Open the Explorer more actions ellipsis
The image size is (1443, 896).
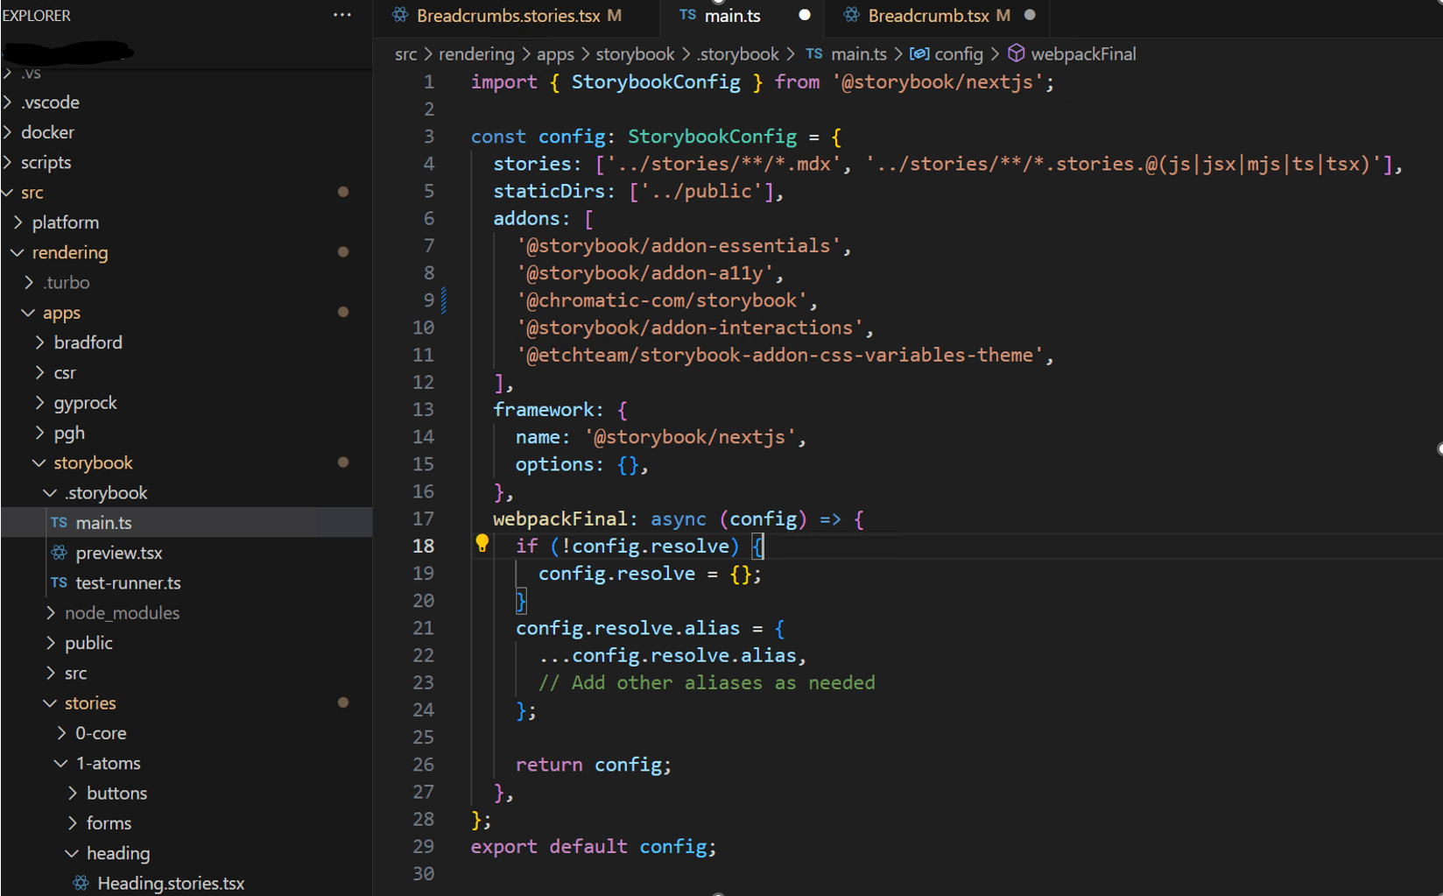[x=342, y=15]
